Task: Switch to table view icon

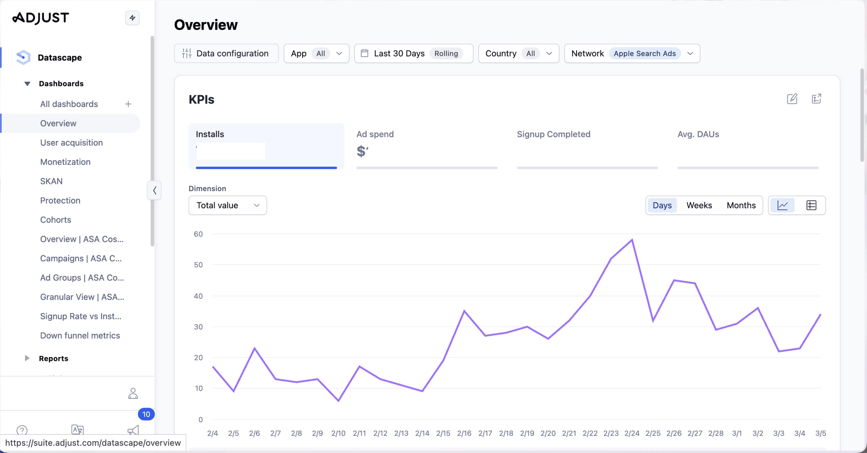Action: [811, 205]
